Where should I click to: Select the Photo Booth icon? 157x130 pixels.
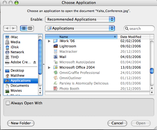56,89
